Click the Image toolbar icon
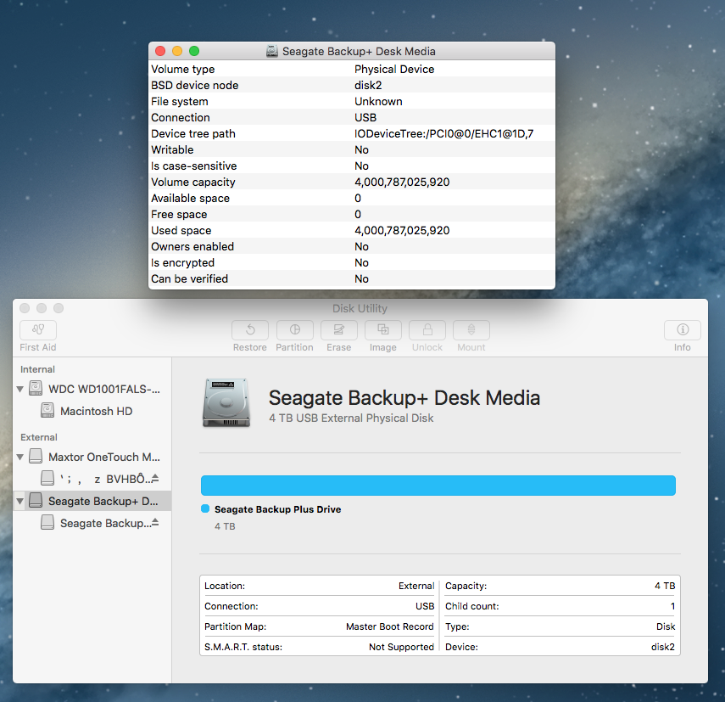The width and height of the screenshot is (725, 702). [382, 330]
